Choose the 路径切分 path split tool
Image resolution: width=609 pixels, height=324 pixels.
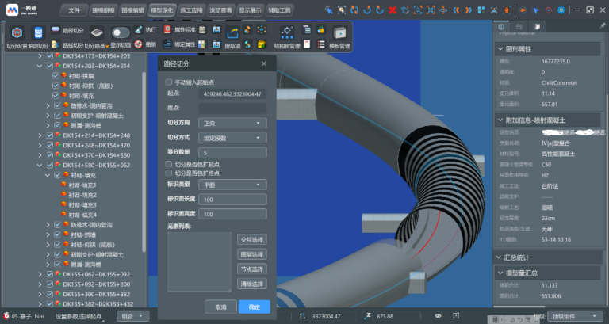pyautogui.click(x=67, y=30)
